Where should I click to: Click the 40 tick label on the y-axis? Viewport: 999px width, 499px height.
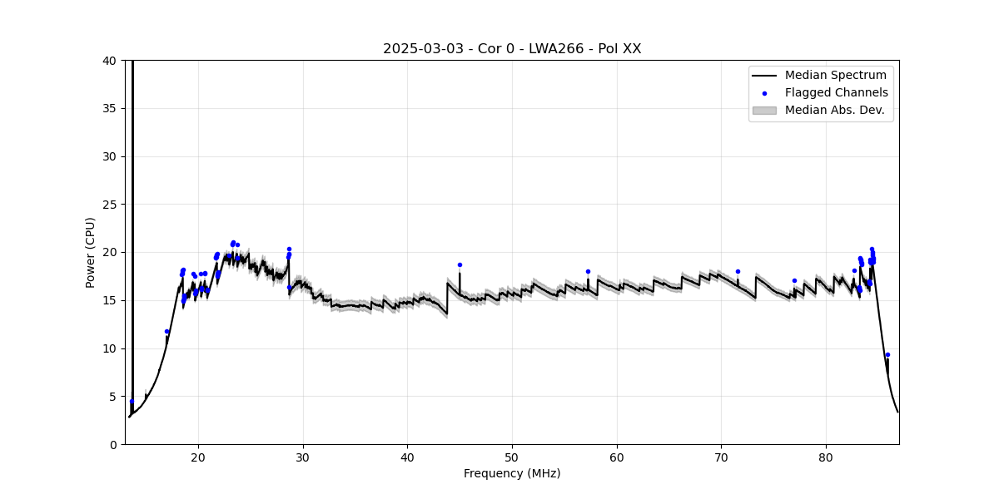click(110, 61)
